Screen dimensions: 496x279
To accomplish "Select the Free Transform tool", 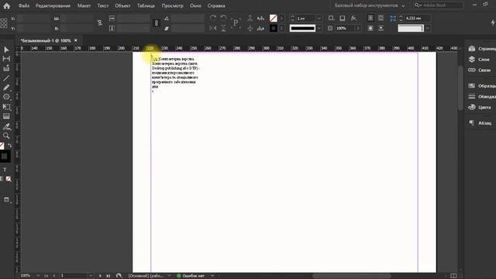I will pos(6,107).
